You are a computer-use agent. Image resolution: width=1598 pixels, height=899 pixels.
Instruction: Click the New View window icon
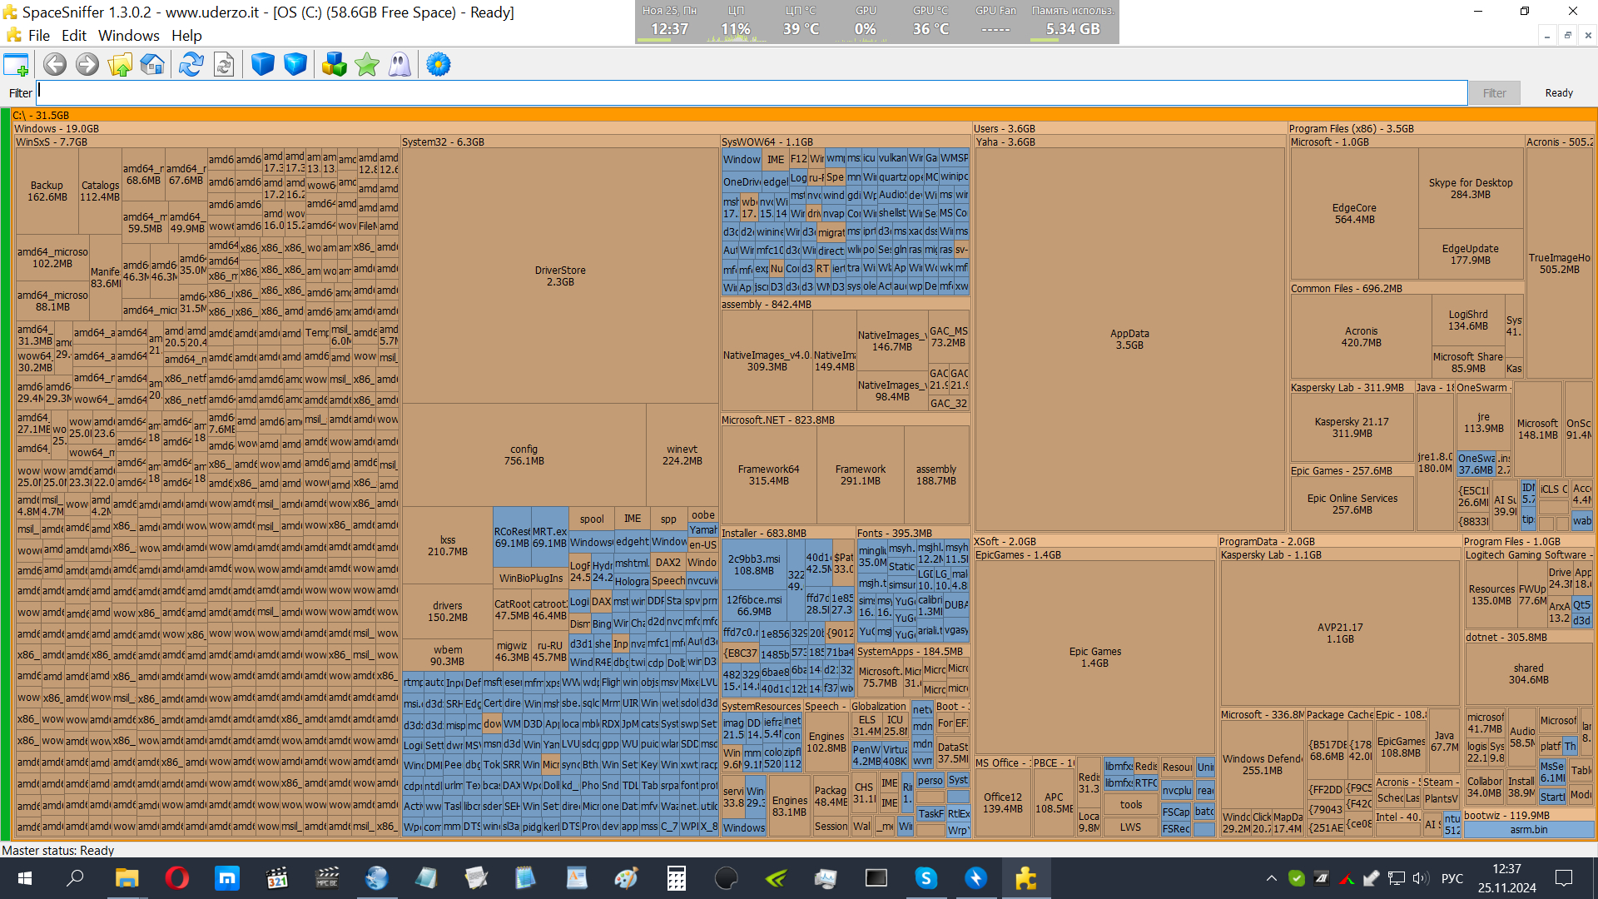tap(16, 64)
